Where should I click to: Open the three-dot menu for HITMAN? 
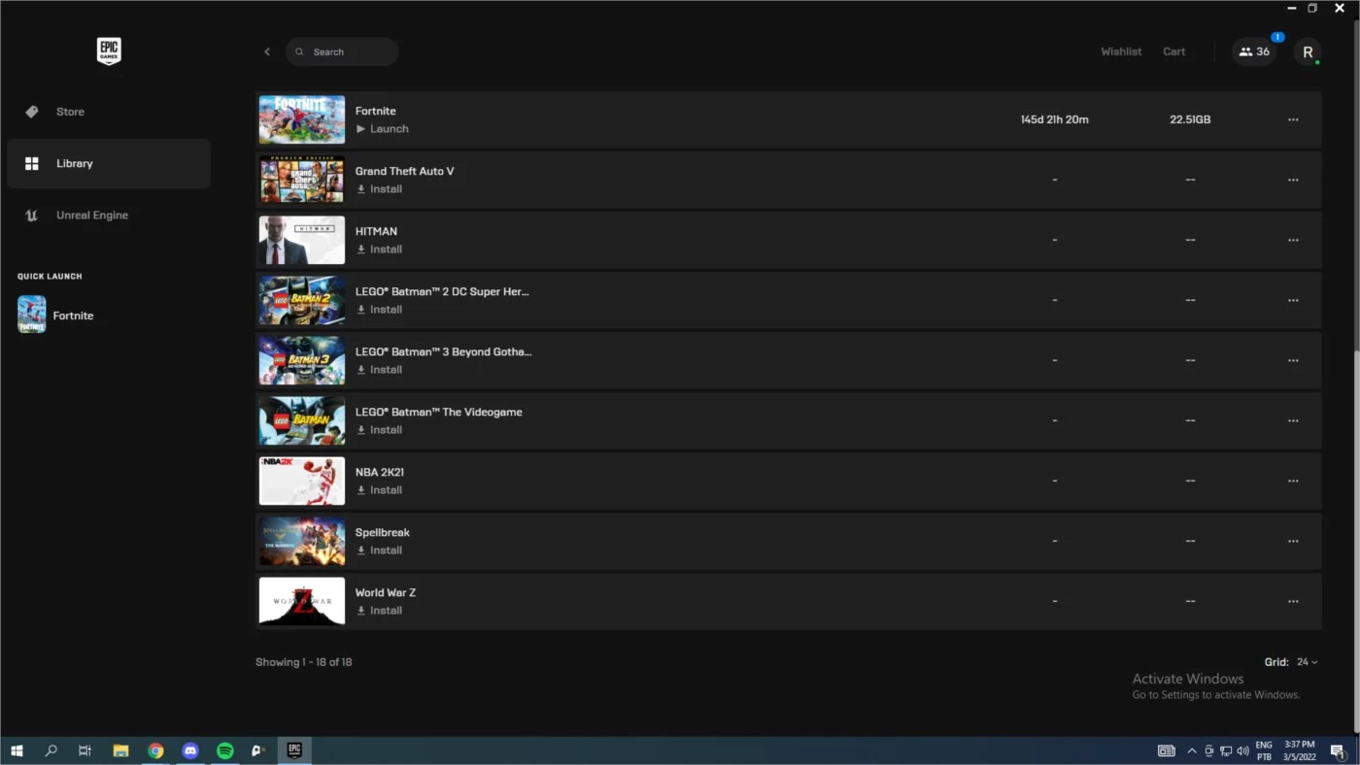coord(1293,240)
